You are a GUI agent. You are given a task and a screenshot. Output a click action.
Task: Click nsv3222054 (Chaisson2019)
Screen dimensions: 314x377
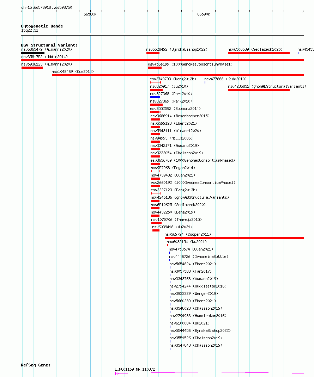click(177, 153)
